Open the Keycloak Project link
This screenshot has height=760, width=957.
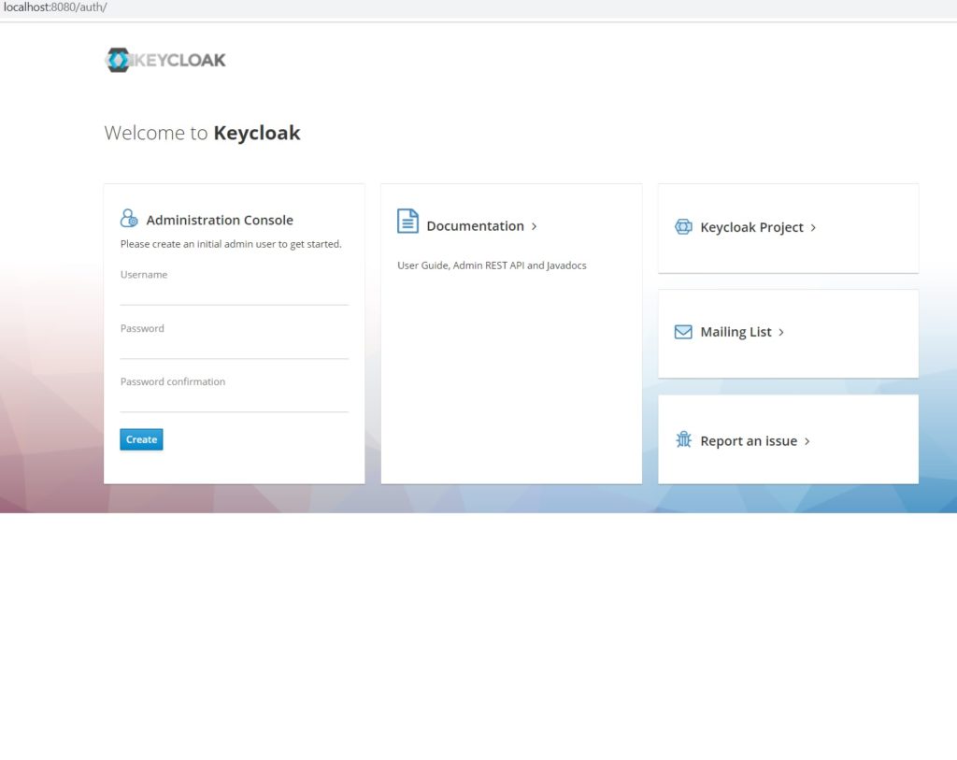click(751, 227)
